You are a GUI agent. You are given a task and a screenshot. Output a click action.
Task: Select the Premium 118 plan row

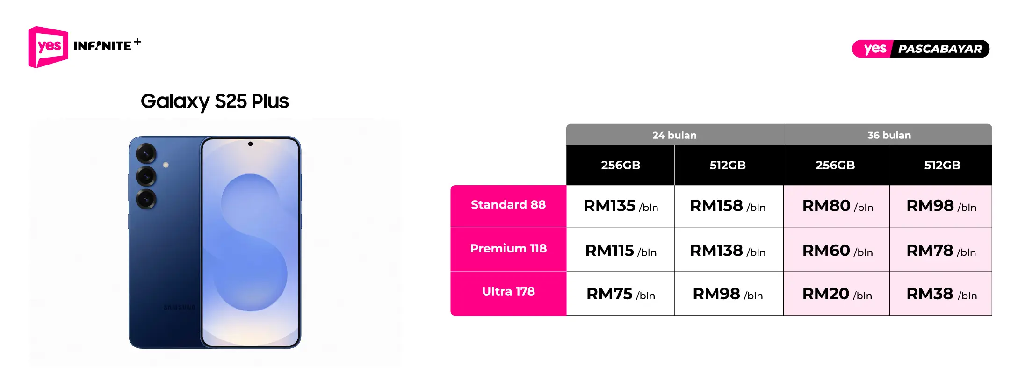508,248
